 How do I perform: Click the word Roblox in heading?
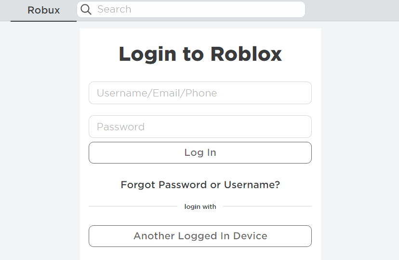(x=246, y=54)
